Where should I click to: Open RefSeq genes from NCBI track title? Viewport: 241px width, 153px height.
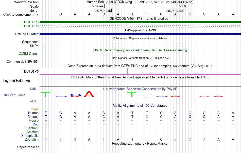[x=140, y=31]
